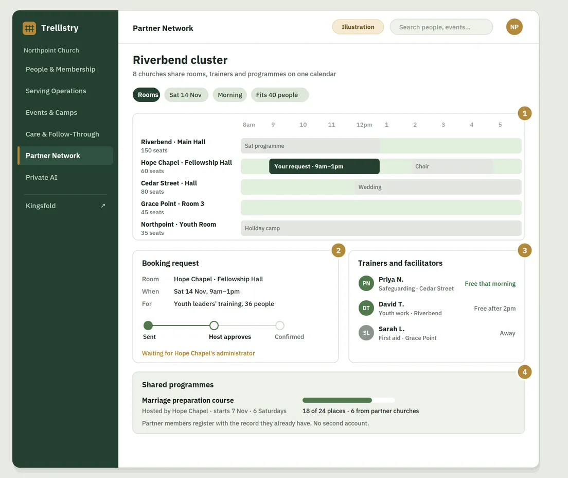The image size is (568, 478).
Task: Click the Illustration button
Action: (x=358, y=27)
